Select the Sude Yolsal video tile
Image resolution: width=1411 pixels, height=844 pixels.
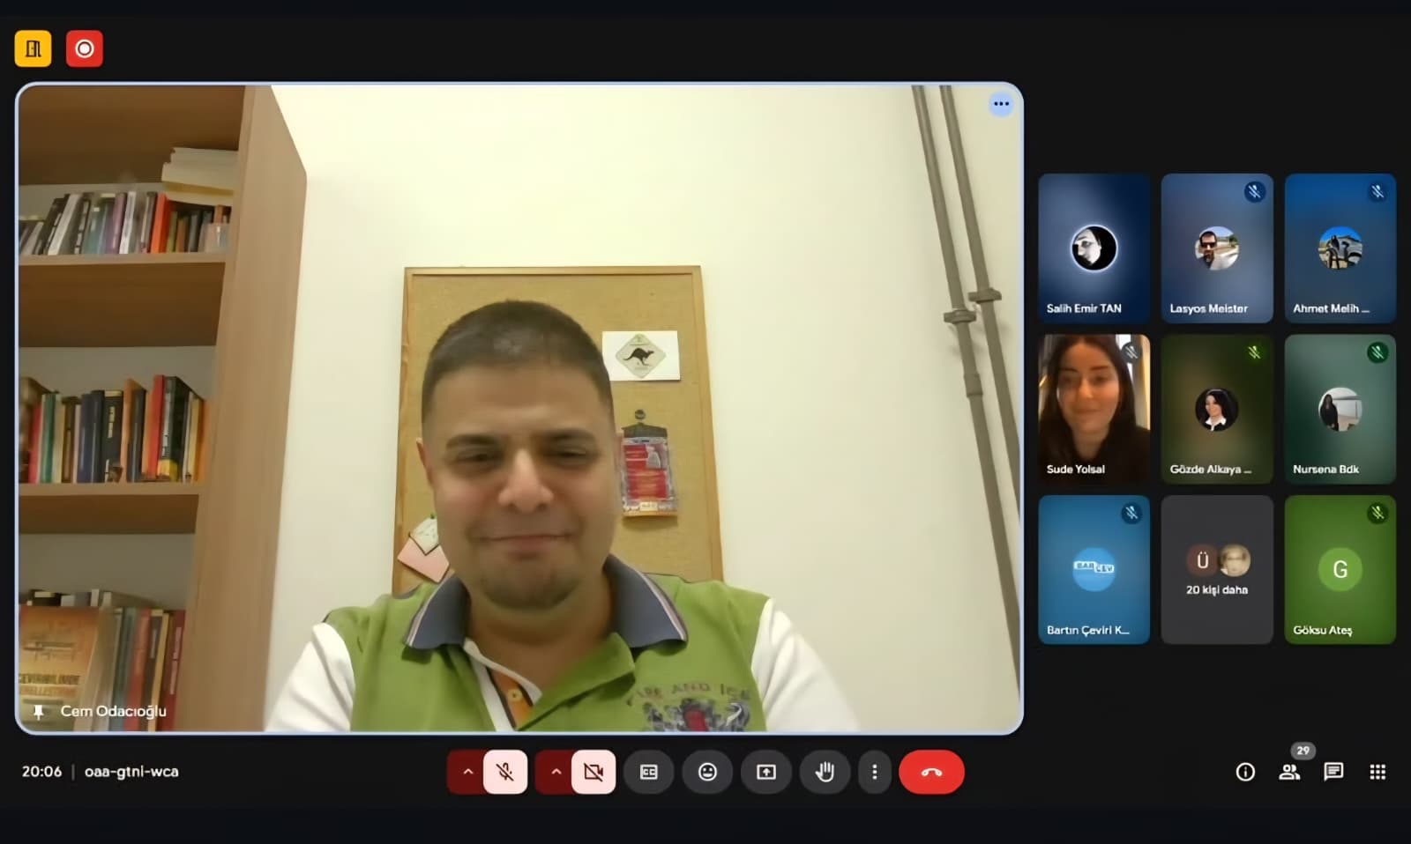pos(1094,408)
